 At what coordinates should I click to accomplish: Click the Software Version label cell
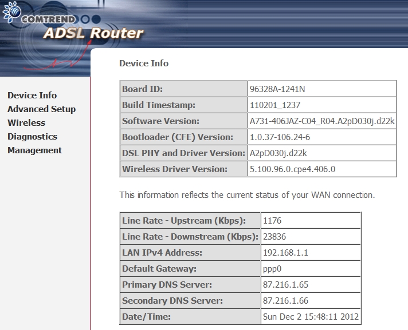(183, 121)
